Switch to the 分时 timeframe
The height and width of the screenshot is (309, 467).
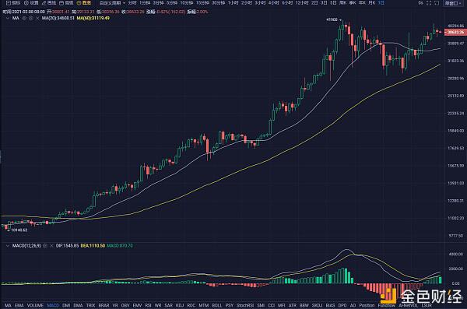point(132,3)
